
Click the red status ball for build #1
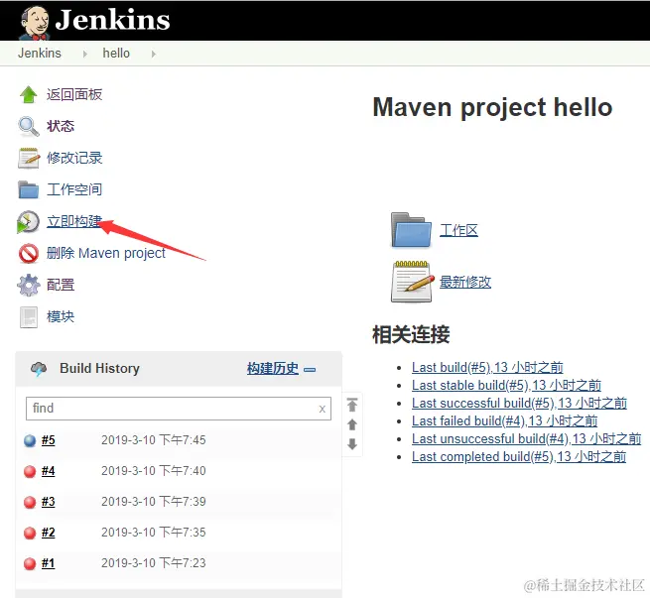[30, 563]
